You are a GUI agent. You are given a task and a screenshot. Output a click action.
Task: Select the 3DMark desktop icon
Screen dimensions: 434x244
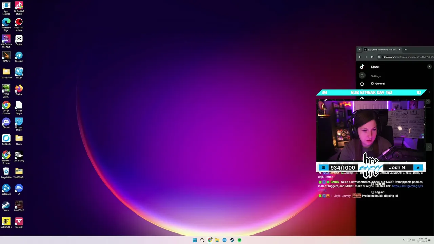click(6, 57)
